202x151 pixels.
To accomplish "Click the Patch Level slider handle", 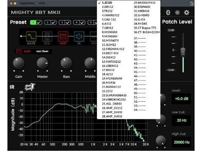I will point(183,53).
